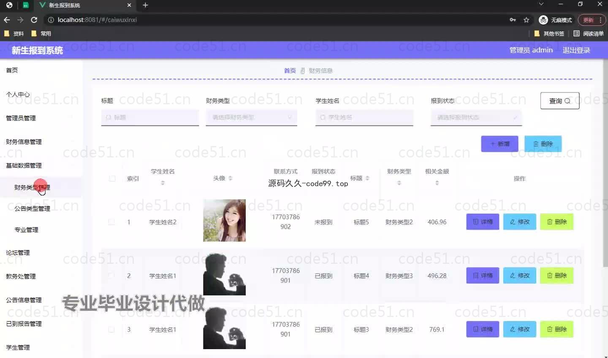
Task: Click 删除 for row 标题5
Action: point(557,222)
